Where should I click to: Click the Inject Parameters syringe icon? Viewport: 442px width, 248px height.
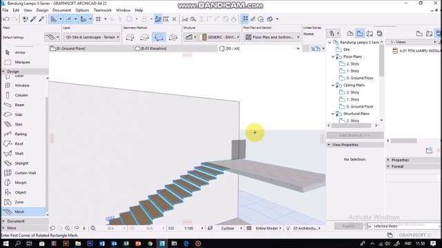click(41, 19)
